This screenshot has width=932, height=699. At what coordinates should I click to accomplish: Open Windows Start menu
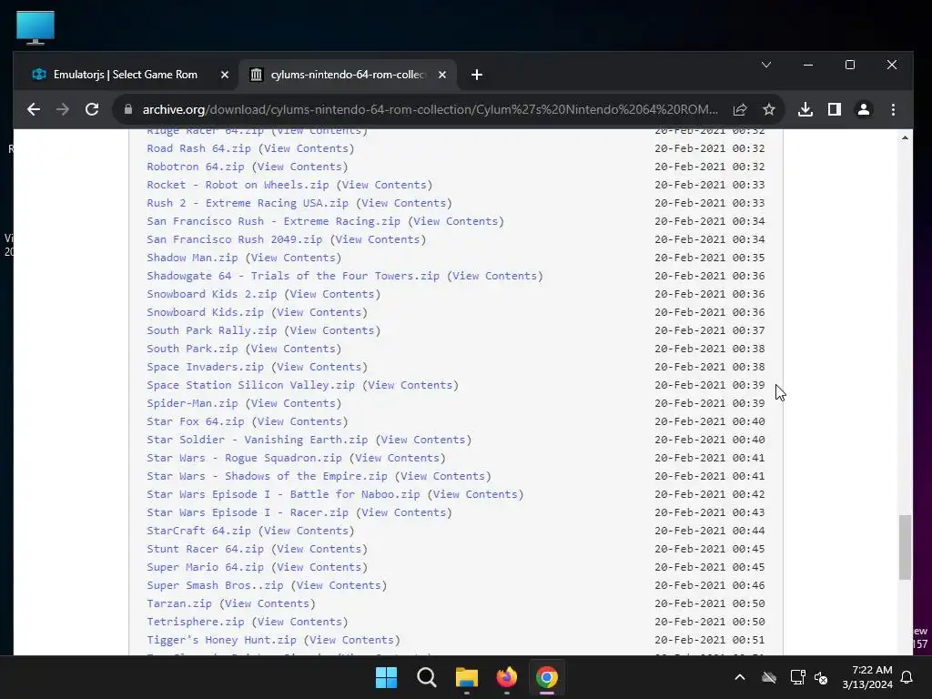pyautogui.click(x=386, y=677)
